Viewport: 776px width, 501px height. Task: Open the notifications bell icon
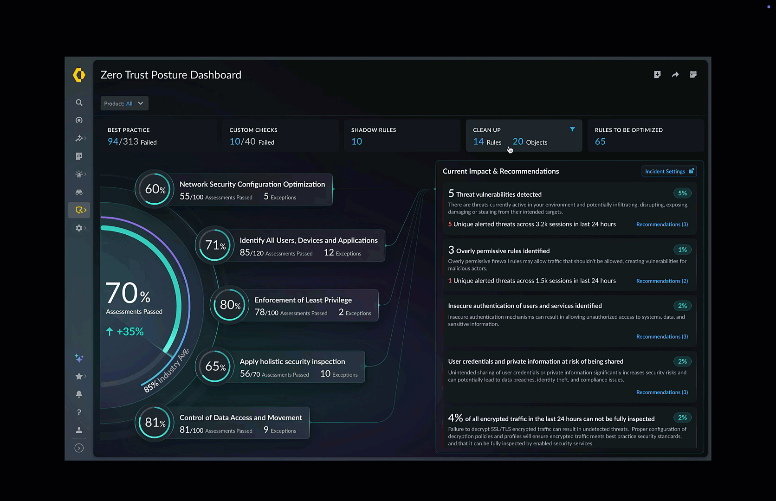[x=79, y=394]
